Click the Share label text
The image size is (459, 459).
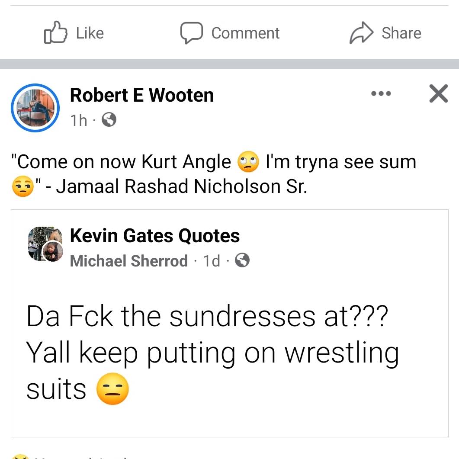click(401, 33)
